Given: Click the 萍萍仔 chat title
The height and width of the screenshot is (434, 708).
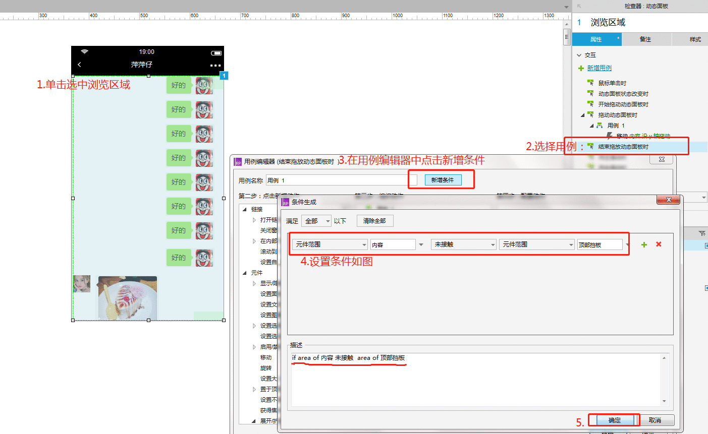Looking at the screenshot, I should coord(142,65).
